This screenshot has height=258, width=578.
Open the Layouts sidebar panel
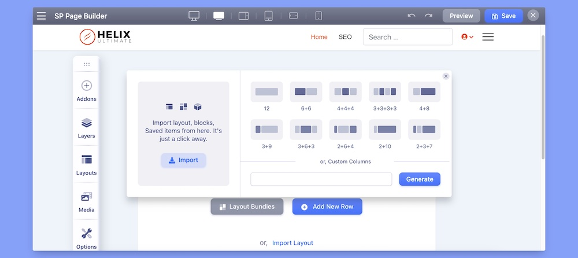87,165
